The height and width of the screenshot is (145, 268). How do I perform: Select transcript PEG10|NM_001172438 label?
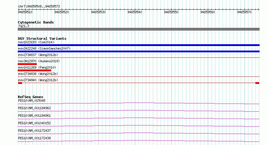pos(34,138)
